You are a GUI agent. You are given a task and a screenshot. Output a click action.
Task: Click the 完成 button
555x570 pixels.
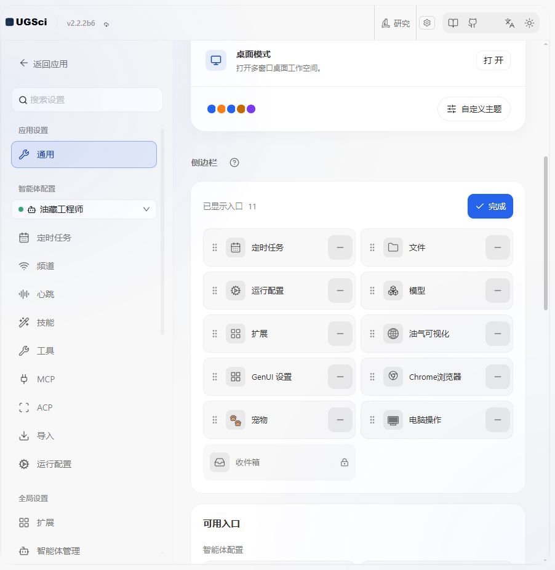[x=490, y=206]
